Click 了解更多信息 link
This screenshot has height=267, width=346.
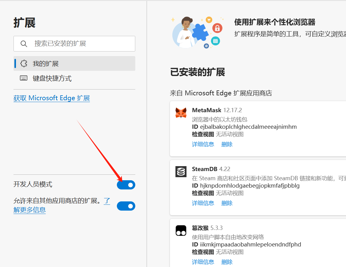30,210
